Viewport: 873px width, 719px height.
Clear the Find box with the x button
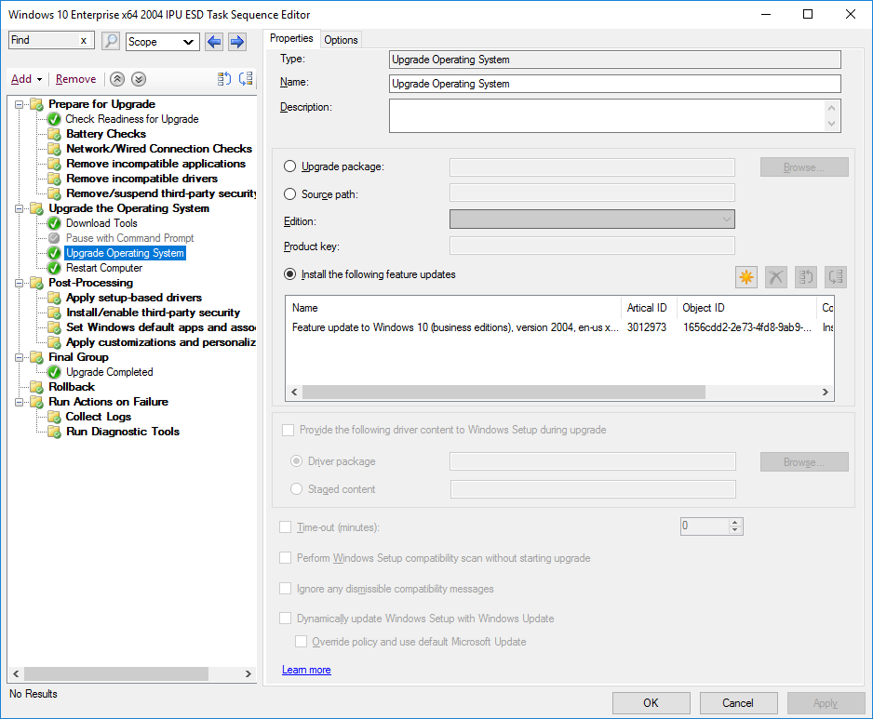pos(84,41)
